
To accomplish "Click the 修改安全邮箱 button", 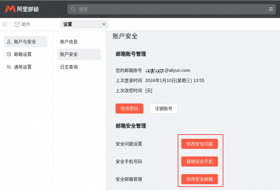I will 199,179.
